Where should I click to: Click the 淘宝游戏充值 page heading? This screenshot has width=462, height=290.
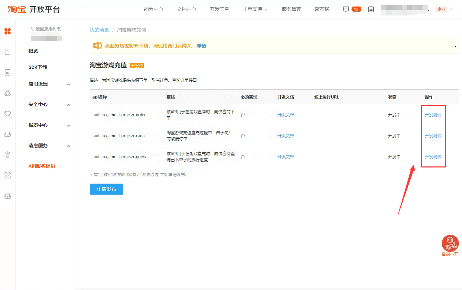click(x=108, y=65)
